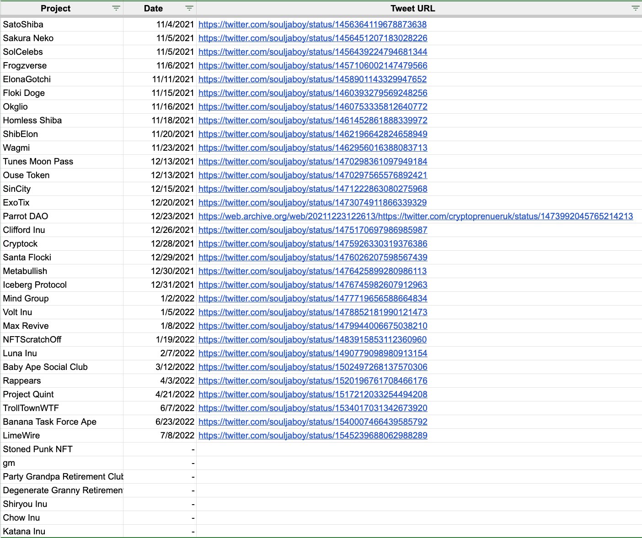Open the LimeWire tweet link
642x538 pixels.
click(x=313, y=436)
